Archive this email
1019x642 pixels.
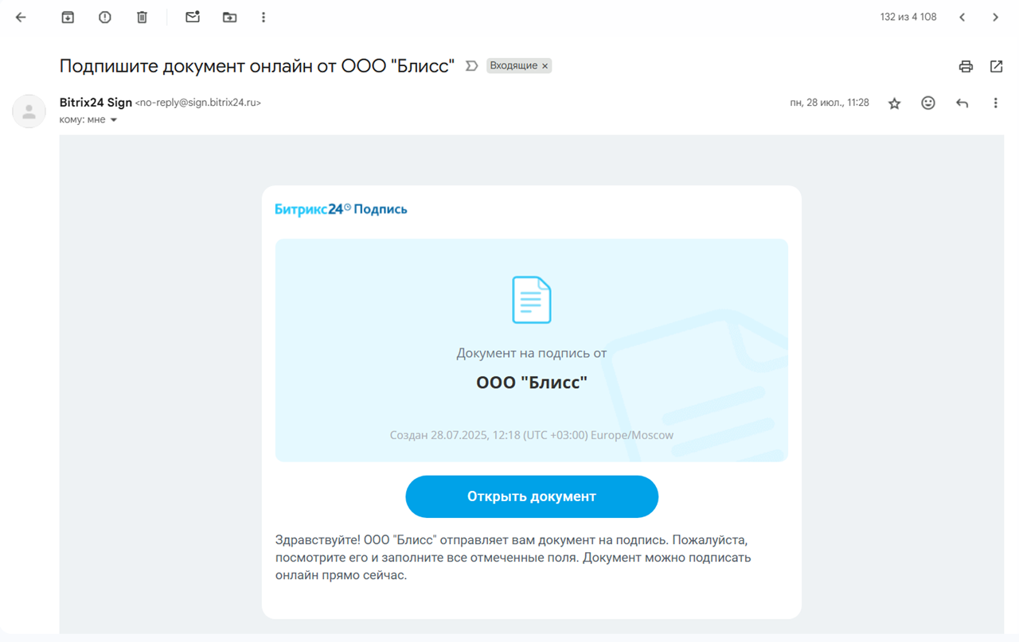coord(68,18)
